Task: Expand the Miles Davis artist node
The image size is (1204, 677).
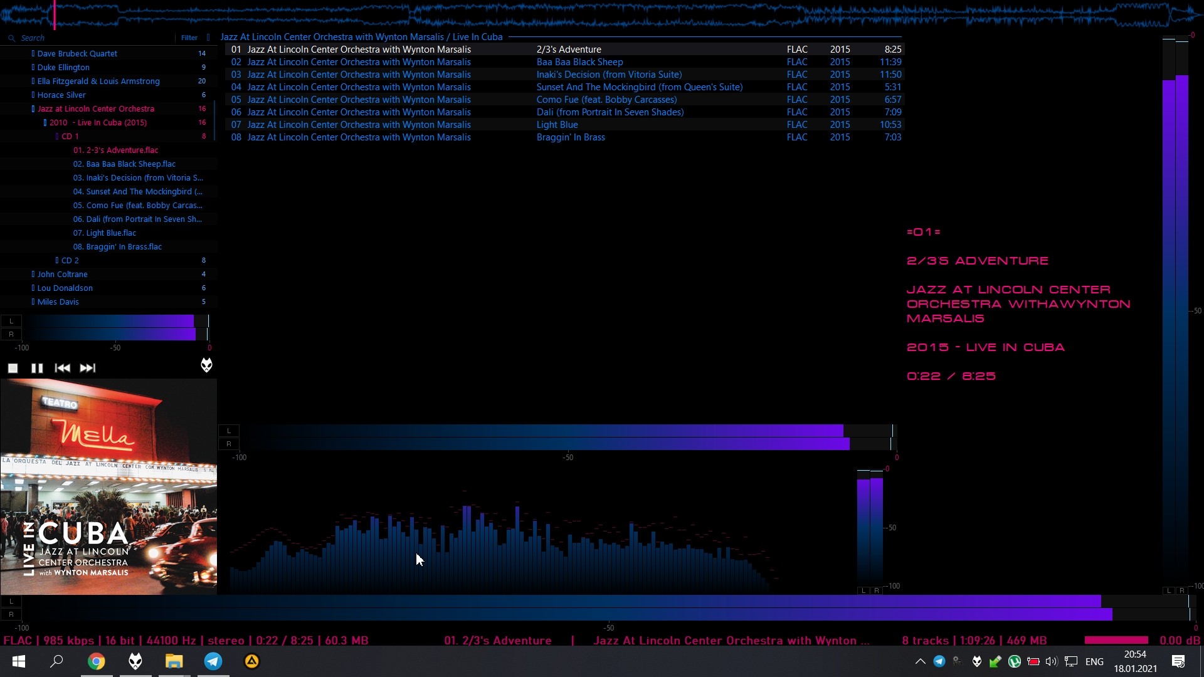Action: (33, 302)
